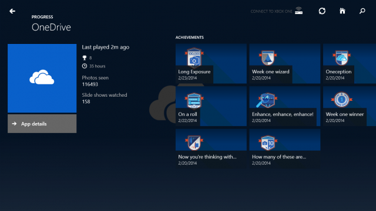Open search with the magnifier icon
Screen dimensions: 376x211
tap(362, 11)
